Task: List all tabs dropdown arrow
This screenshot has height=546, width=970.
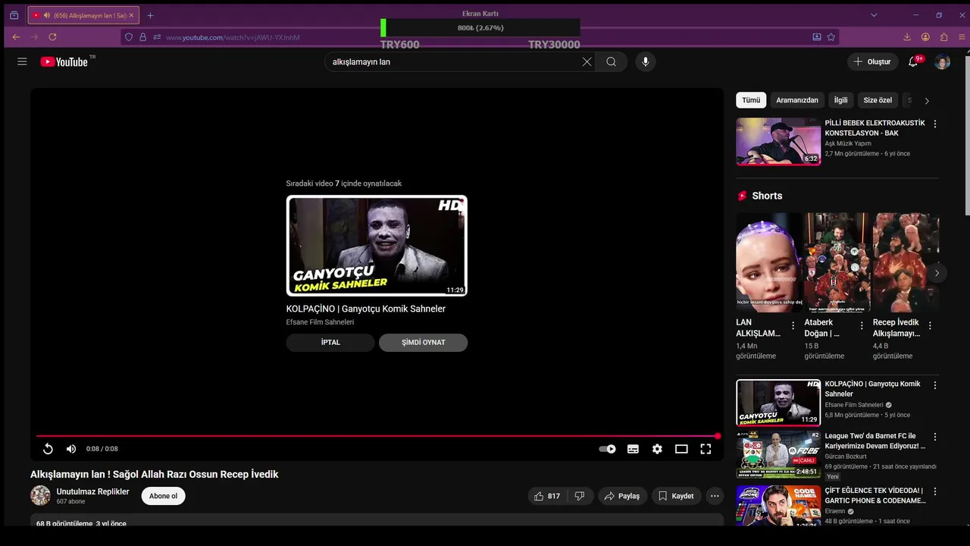Action: click(874, 15)
